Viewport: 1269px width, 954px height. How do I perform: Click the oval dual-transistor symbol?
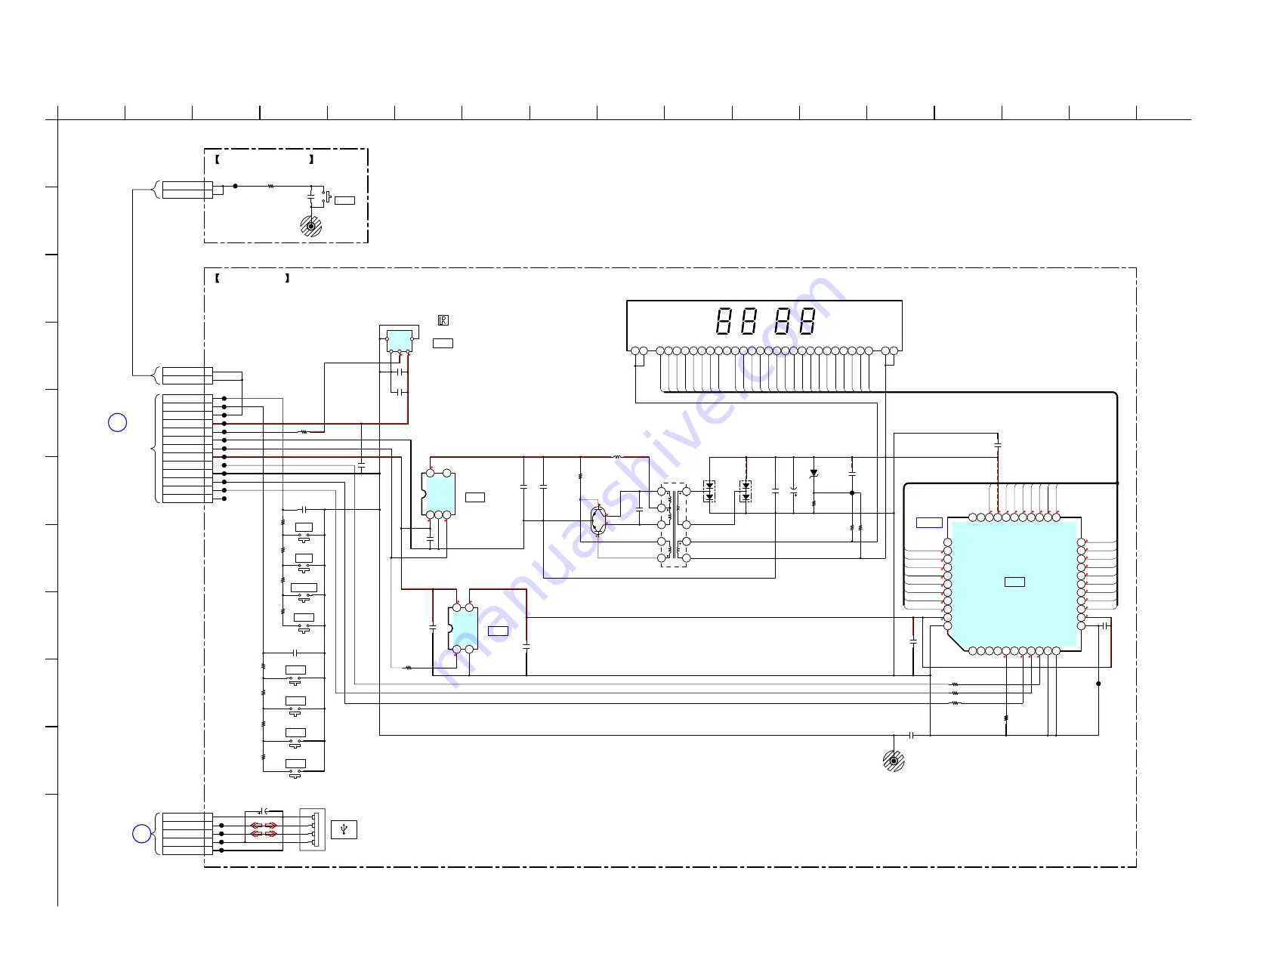(598, 520)
